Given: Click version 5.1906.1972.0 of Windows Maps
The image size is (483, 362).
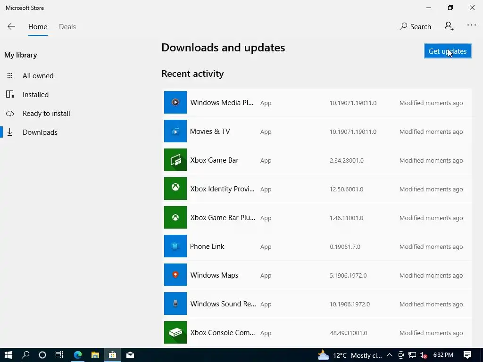Looking at the screenshot, I should pos(348,275).
